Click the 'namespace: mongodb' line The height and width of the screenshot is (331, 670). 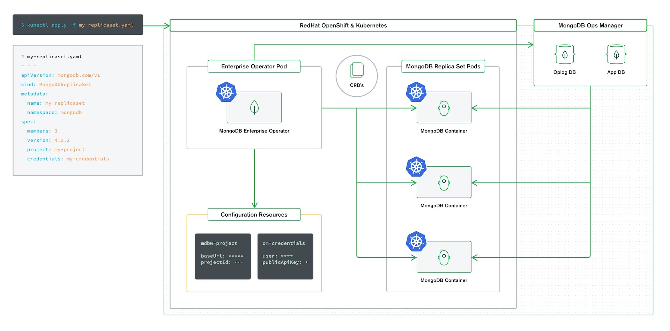[x=54, y=112]
